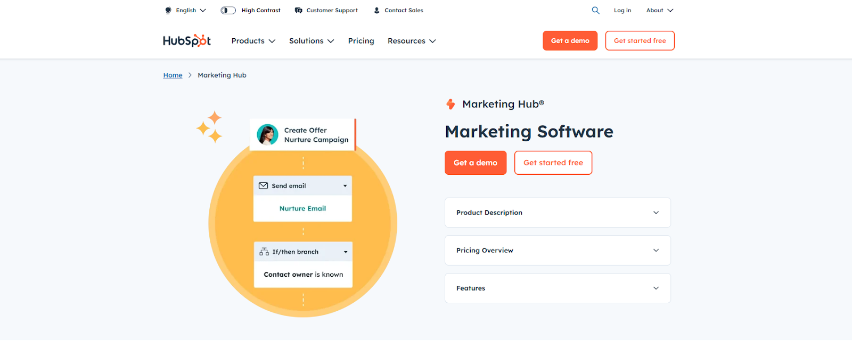The image size is (852, 341).
Task: Click the Contact Sales person icon
Action: pyautogui.click(x=376, y=10)
